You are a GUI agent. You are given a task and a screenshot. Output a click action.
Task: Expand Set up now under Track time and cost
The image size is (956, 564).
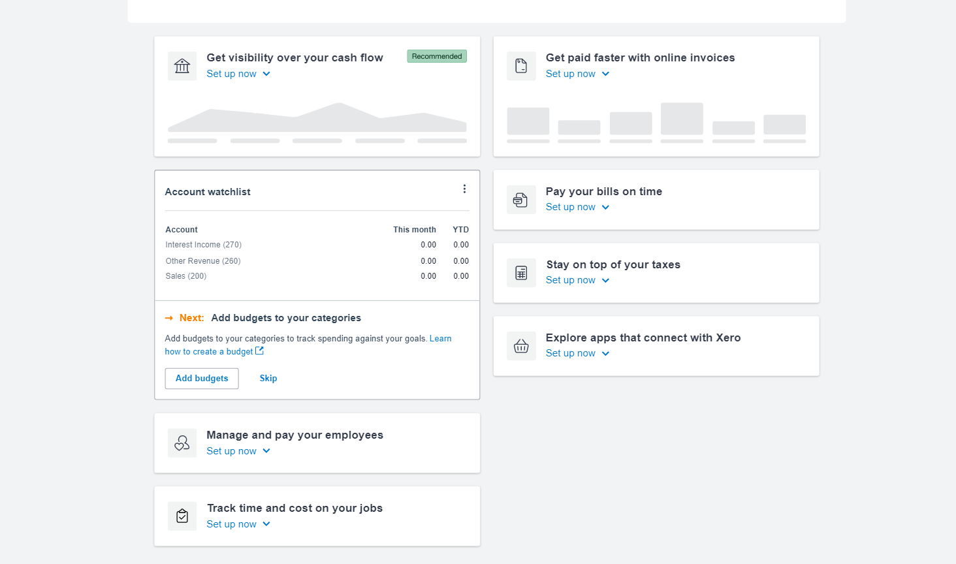[x=238, y=524]
